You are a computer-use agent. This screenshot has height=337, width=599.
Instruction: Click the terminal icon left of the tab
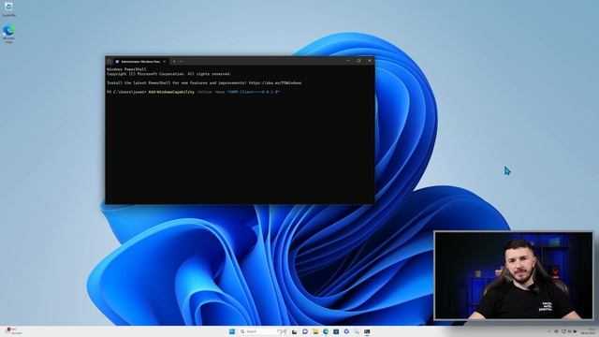pos(110,61)
